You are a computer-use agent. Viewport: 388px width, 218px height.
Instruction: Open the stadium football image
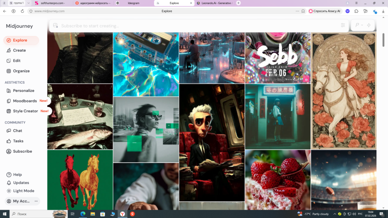344,180
